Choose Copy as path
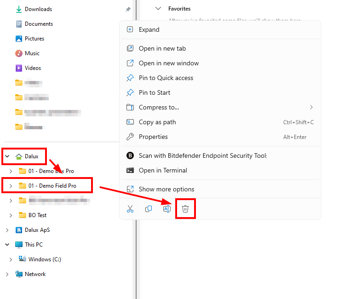Image resolution: width=344 pixels, height=299 pixels. (157, 122)
